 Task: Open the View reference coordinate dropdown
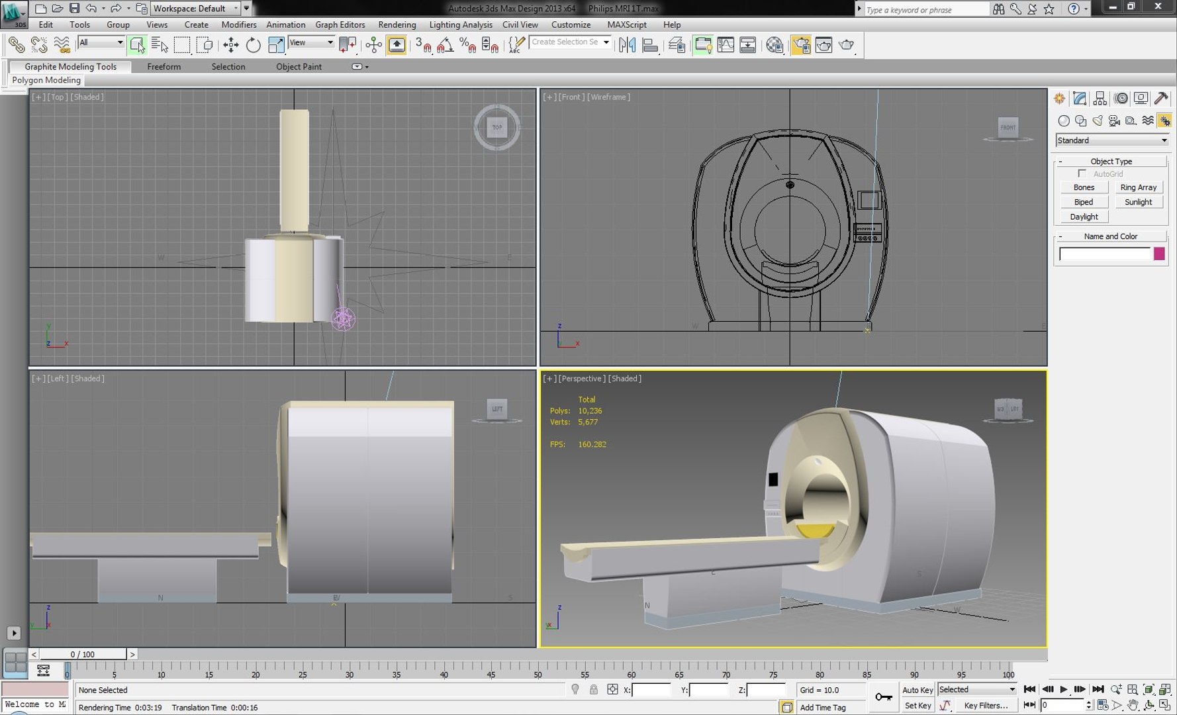pyautogui.click(x=311, y=42)
